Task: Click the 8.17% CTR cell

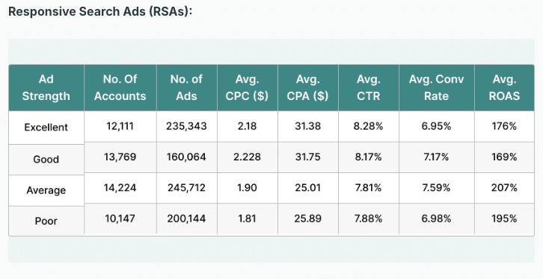Action: pyautogui.click(x=369, y=157)
